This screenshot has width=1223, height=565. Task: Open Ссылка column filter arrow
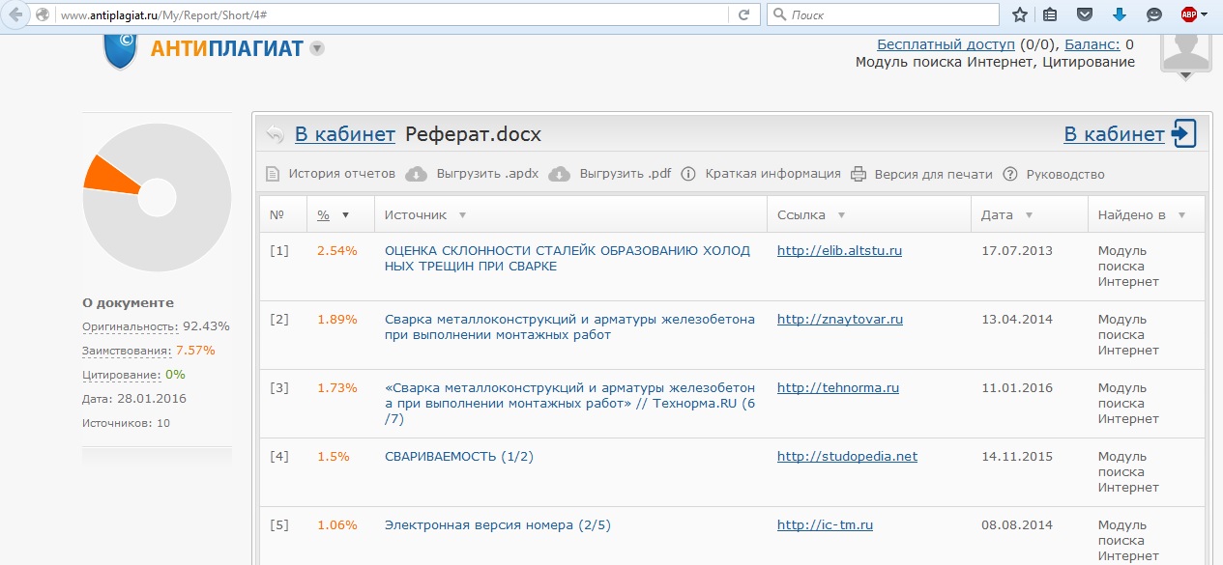[841, 215]
